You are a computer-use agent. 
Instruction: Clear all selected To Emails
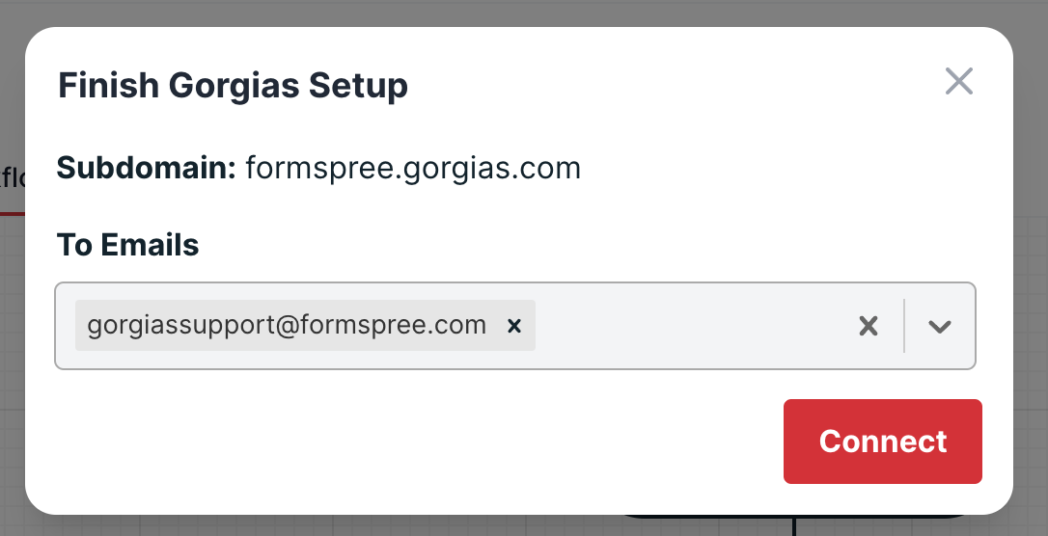tap(869, 326)
